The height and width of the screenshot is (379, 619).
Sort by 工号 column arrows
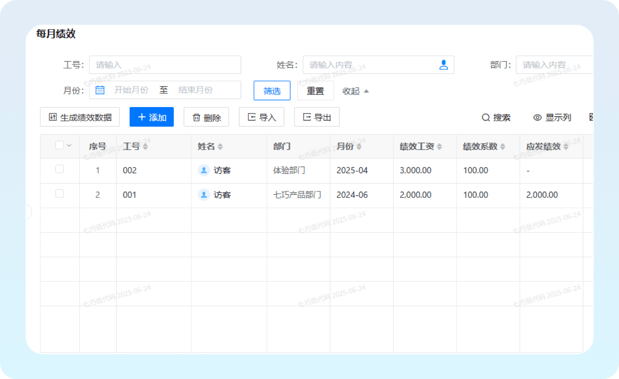(x=145, y=147)
